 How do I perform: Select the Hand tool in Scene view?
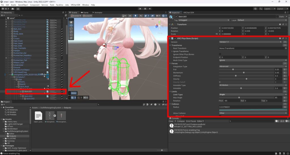(71, 22)
